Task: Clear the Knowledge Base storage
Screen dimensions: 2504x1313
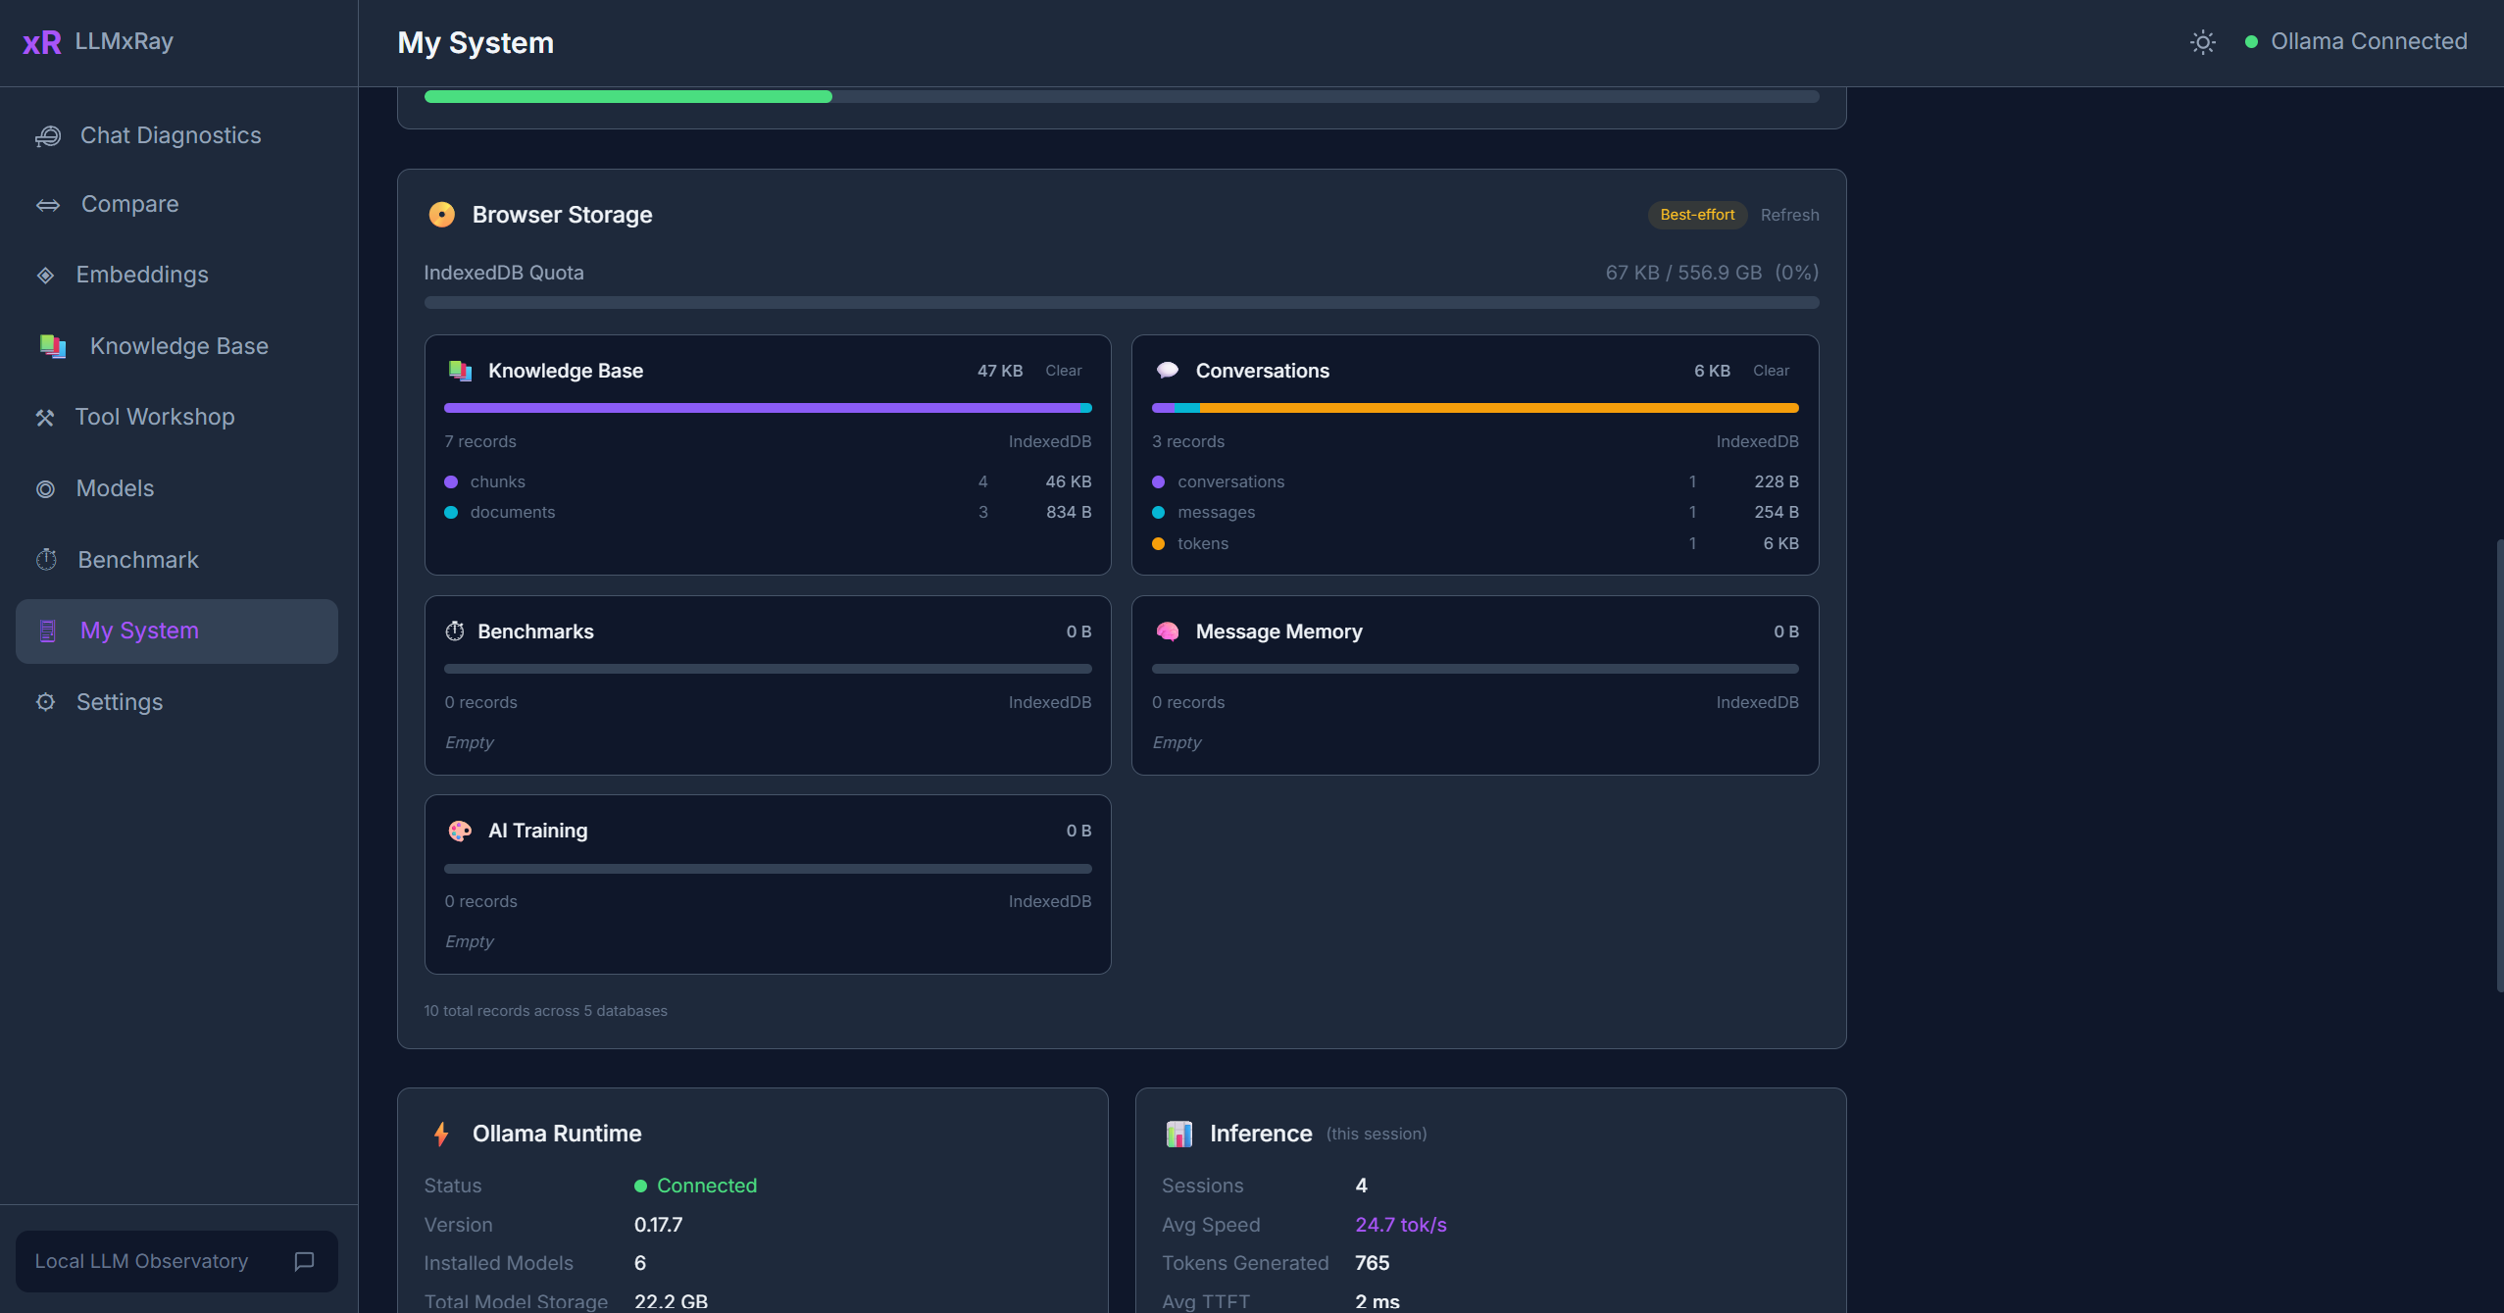Action: tap(1064, 371)
